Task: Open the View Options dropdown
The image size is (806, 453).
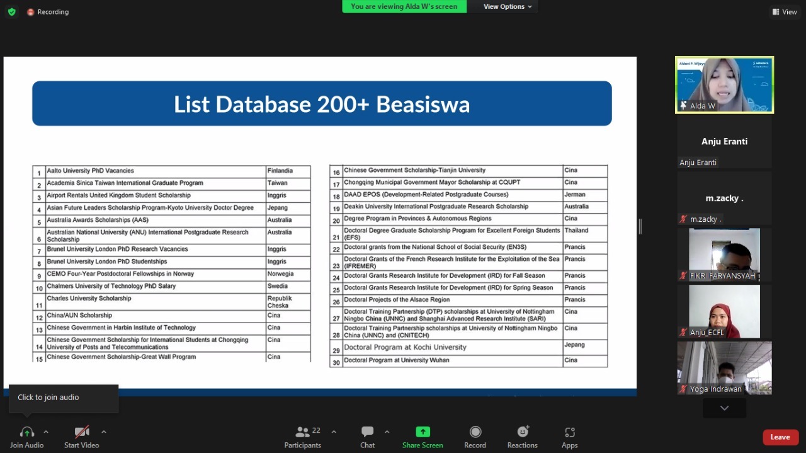Action: [508, 6]
